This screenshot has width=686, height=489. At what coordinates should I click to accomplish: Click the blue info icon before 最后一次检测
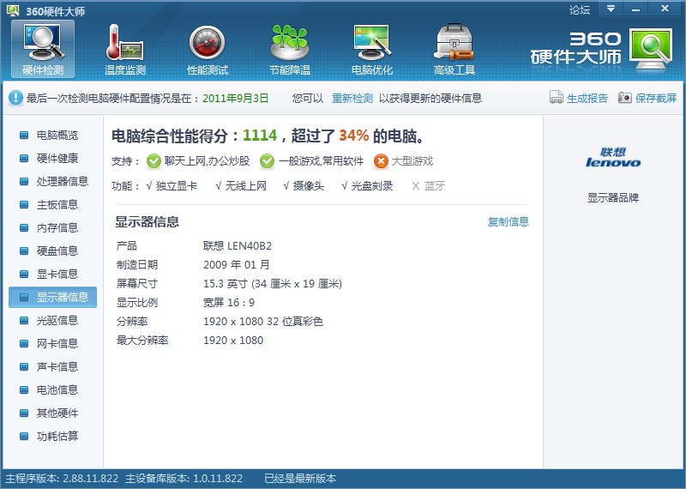15,98
